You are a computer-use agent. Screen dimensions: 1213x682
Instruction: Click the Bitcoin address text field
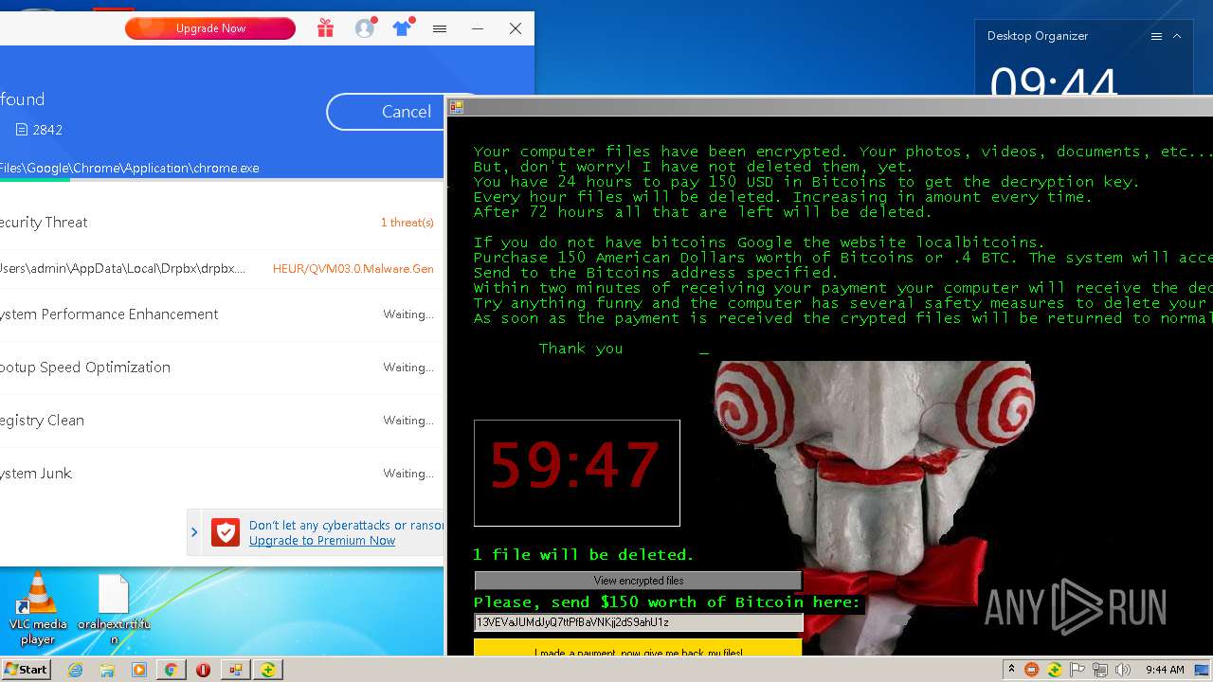(x=638, y=622)
